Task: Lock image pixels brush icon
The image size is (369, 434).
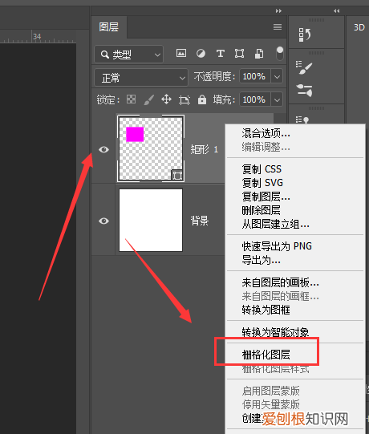Action: pyautogui.click(x=148, y=99)
